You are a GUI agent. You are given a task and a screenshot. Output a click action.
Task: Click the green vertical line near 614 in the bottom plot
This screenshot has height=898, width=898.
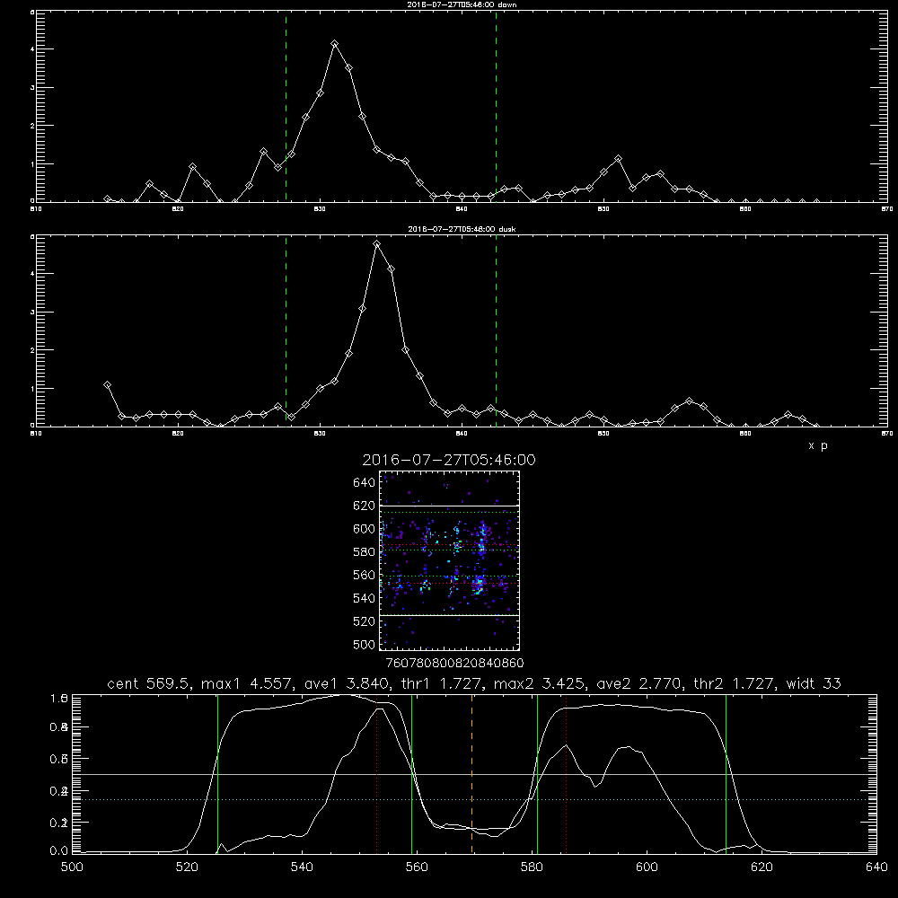point(726,773)
